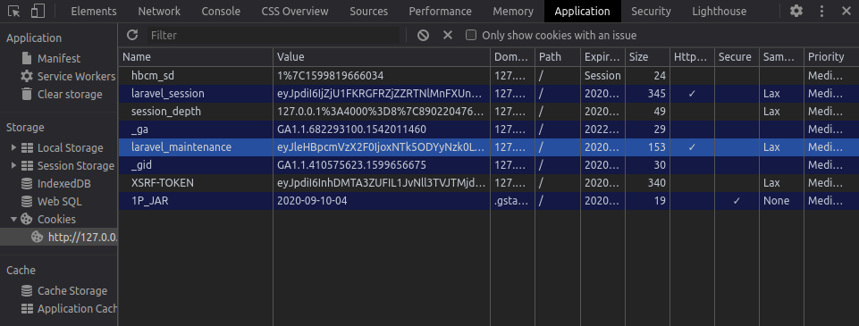The width and height of the screenshot is (859, 326).
Task: Click value 2020-09-10-04
Action: 312,201
